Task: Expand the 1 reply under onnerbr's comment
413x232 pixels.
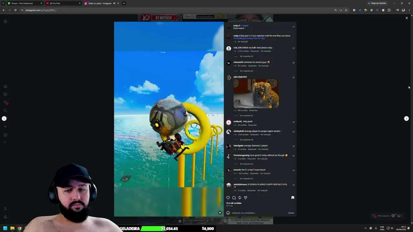Action: [x=247, y=179]
